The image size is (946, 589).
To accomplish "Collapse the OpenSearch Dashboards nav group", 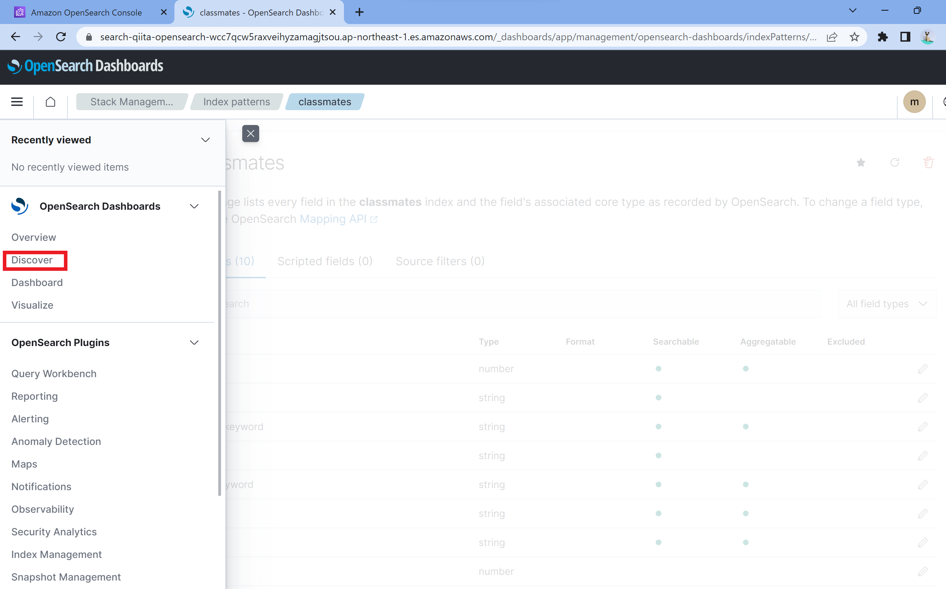I will click(x=194, y=206).
